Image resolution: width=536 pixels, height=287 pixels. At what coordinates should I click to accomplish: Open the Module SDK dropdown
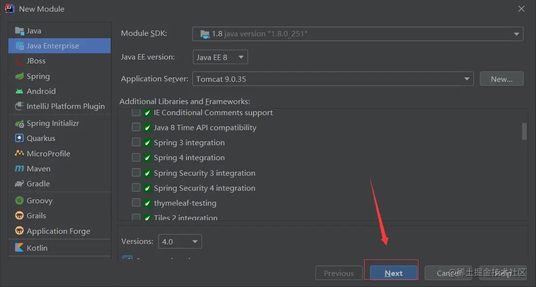click(357, 34)
